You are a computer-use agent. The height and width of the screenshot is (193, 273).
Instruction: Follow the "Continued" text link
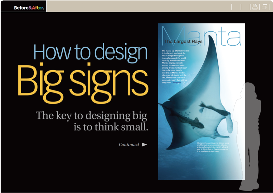(x=129, y=145)
